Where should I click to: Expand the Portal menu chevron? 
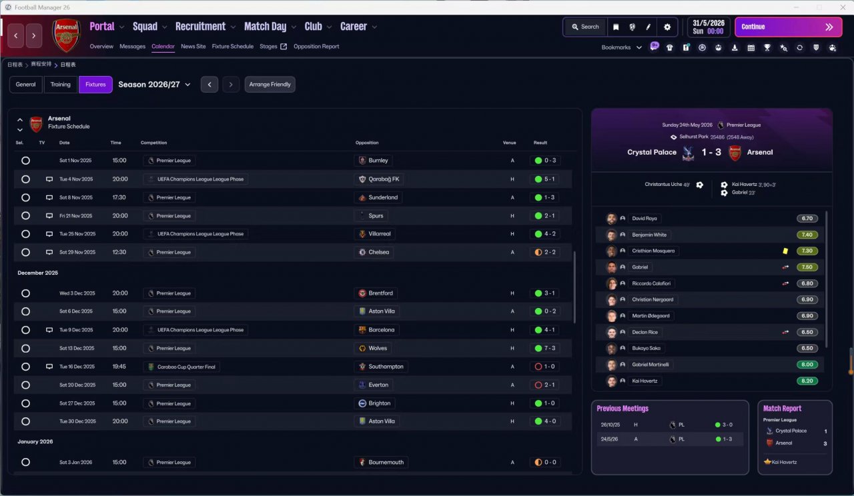(x=121, y=27)
